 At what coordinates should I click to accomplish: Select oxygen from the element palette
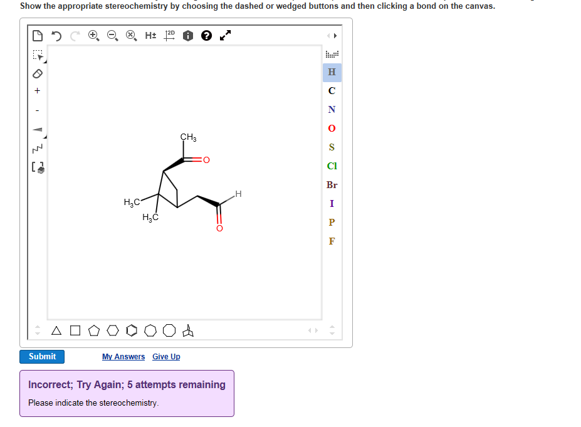(332, 129)
